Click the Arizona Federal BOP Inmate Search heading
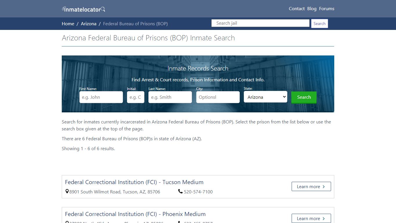This screenshot has width=396, height=223. [x=148, y=38]
